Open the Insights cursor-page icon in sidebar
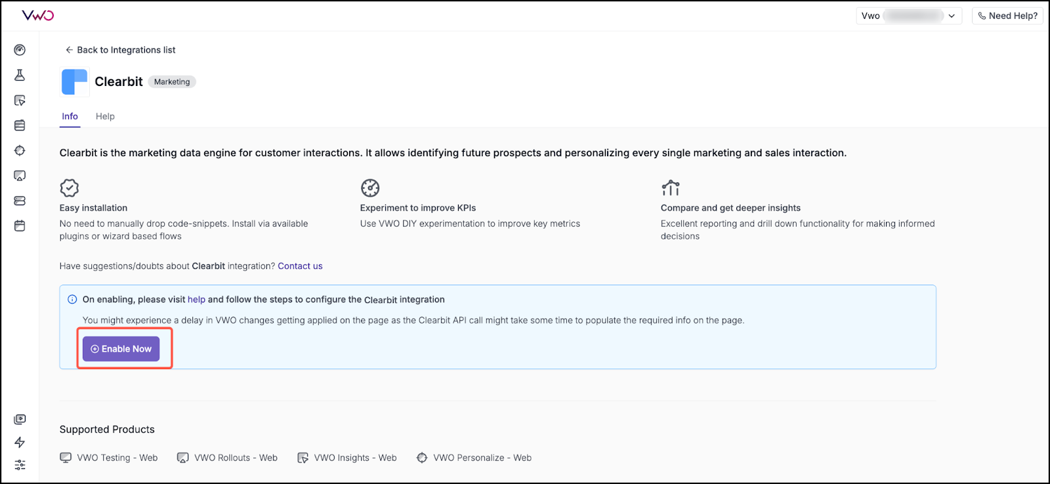 (x=20, y=100)
